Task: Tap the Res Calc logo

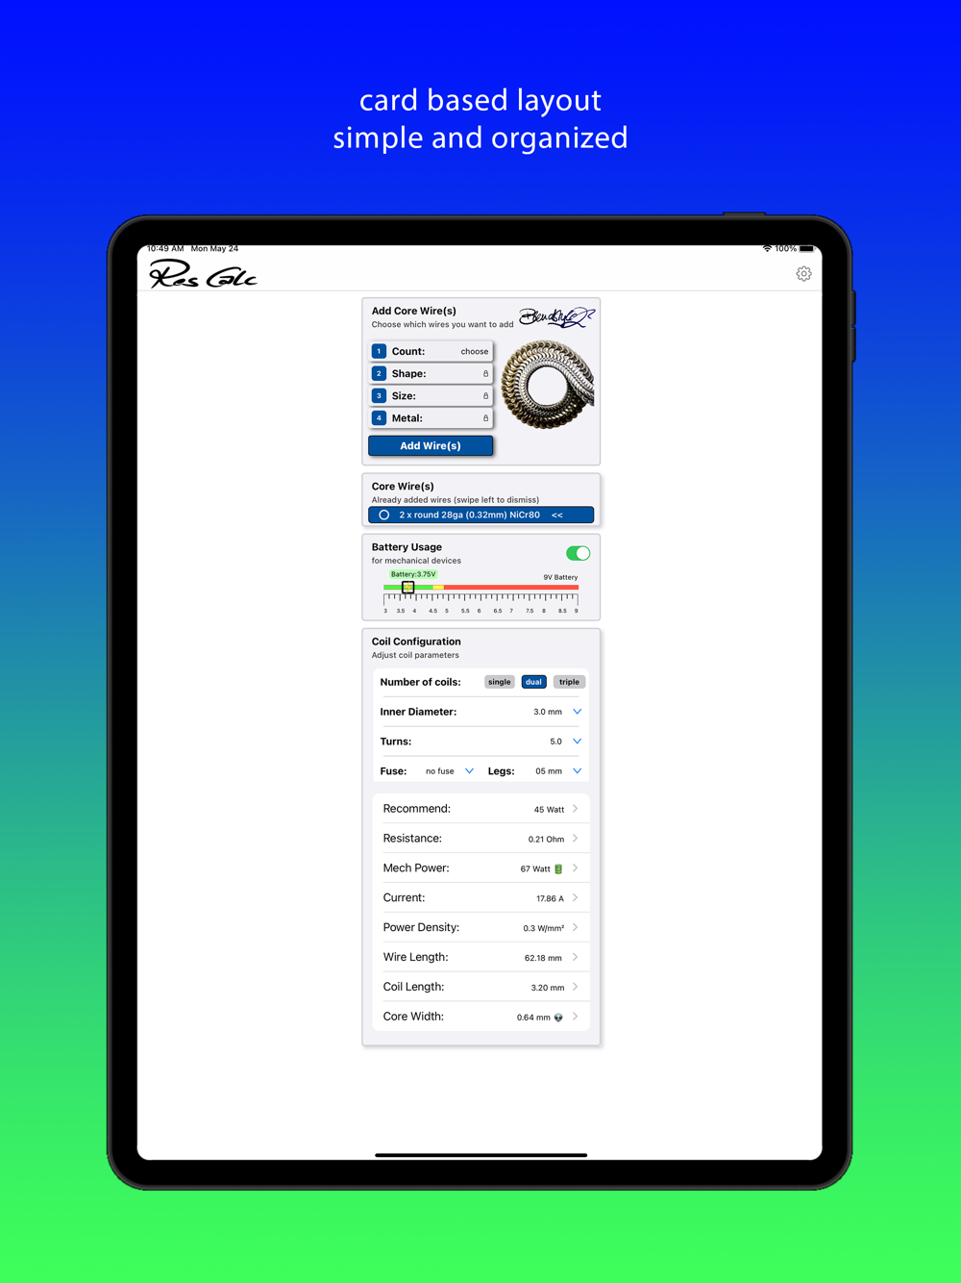Action: (204, 274)
